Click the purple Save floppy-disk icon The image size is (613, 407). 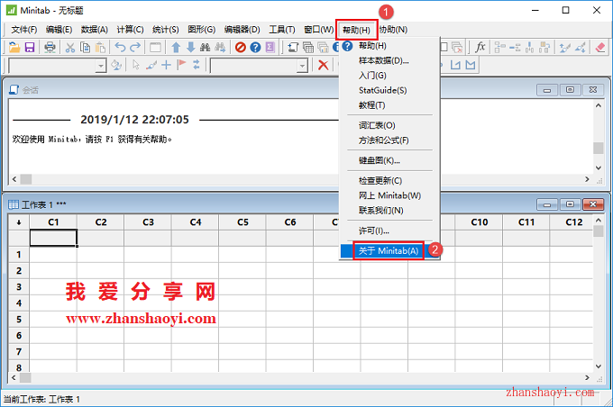(x=30, y=47)
